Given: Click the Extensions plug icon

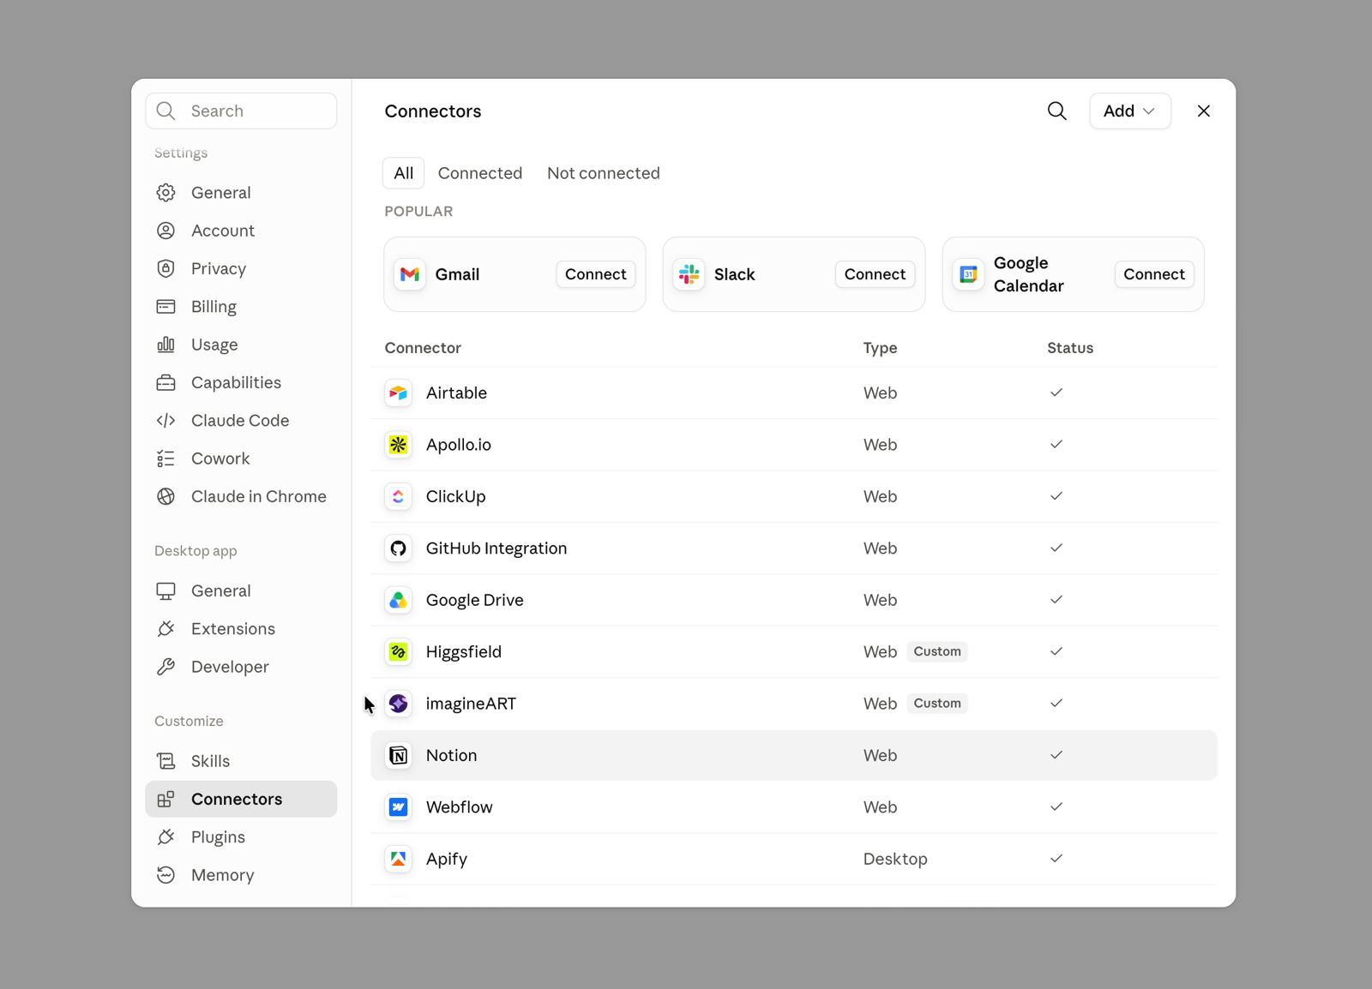Looking at the screenshot, I should coord(166,629).
